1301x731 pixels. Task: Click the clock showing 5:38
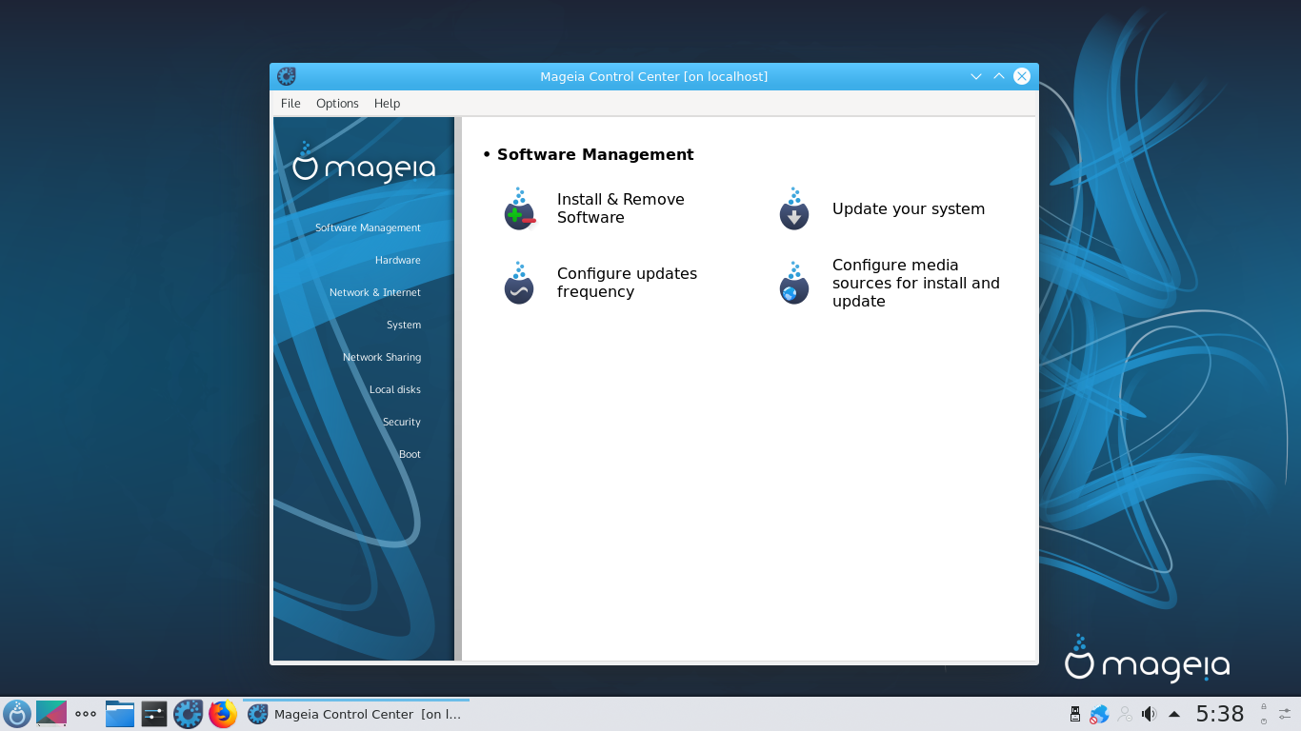click(x=1220, y=714)
